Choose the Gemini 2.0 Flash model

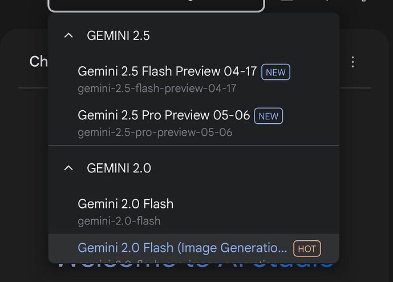(193, 212)
